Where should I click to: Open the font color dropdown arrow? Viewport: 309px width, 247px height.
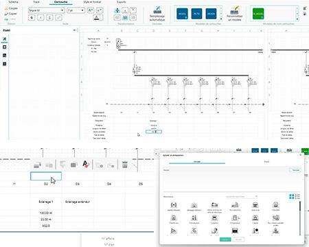102,18
